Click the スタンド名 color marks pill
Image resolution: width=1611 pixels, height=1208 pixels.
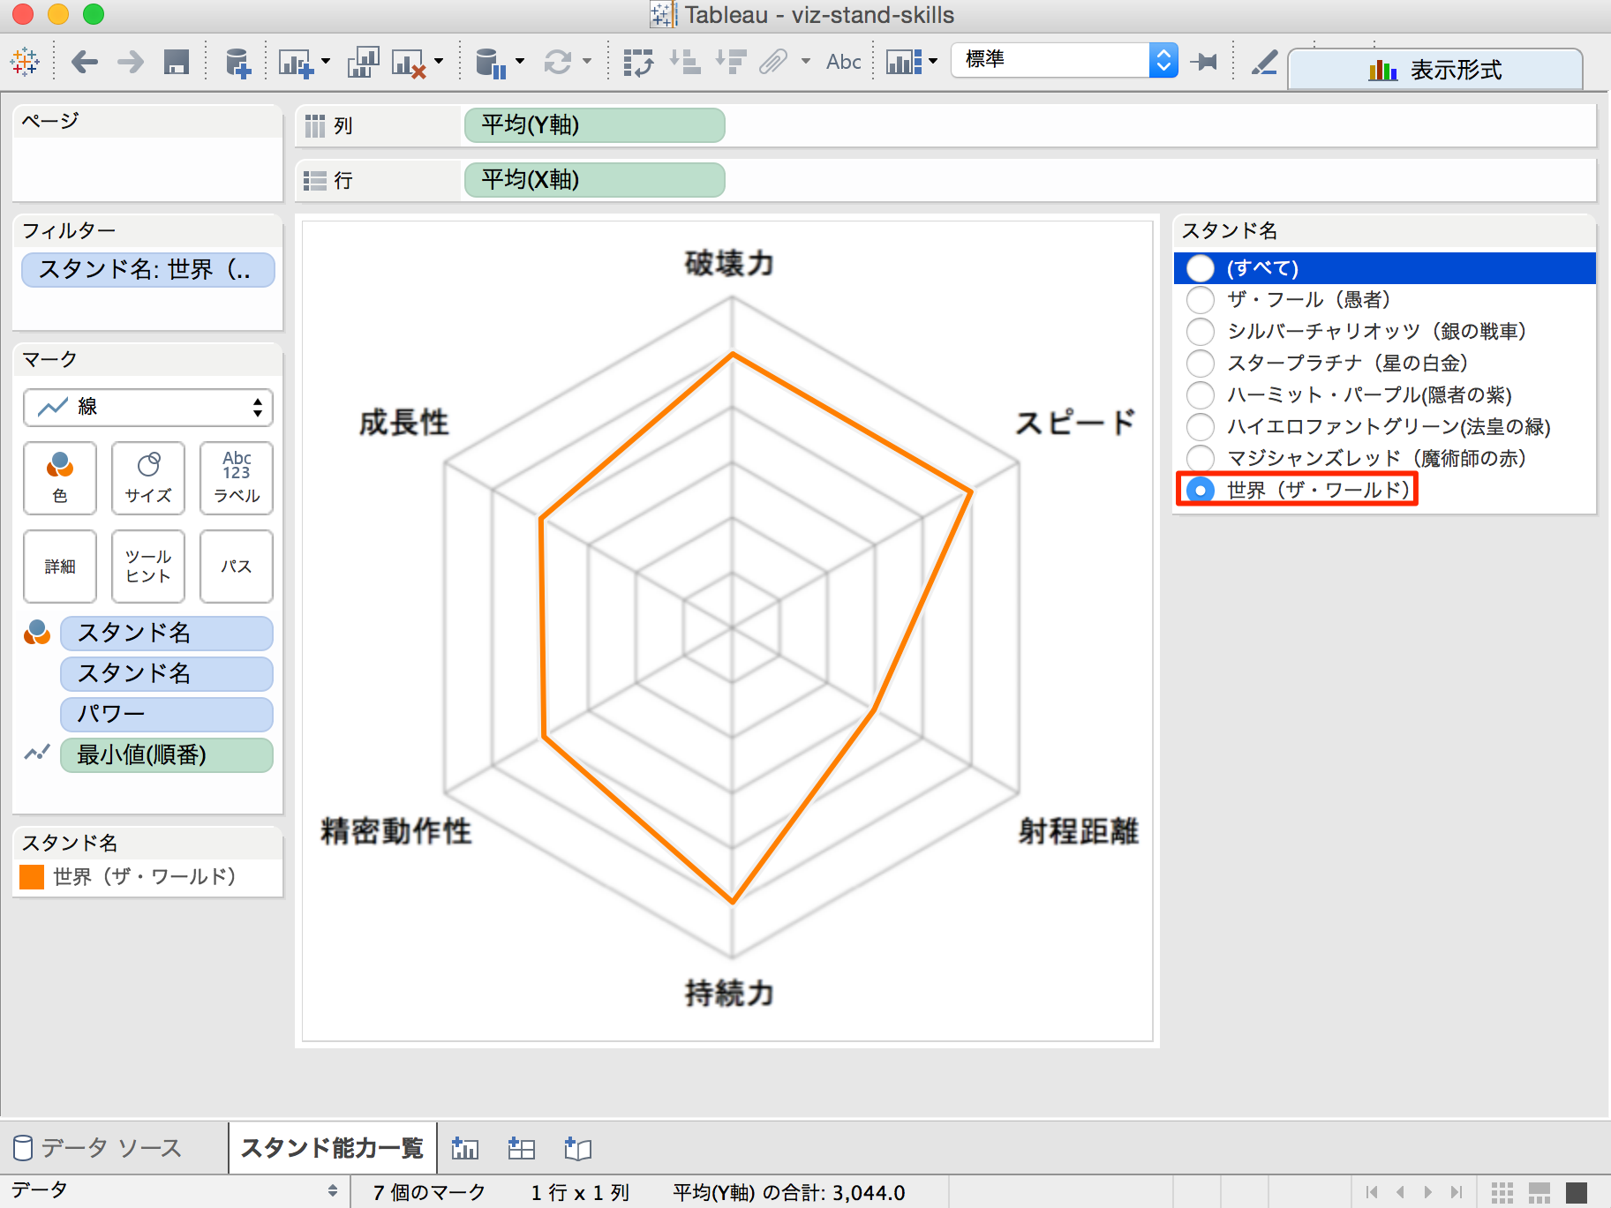click(167, 633)
